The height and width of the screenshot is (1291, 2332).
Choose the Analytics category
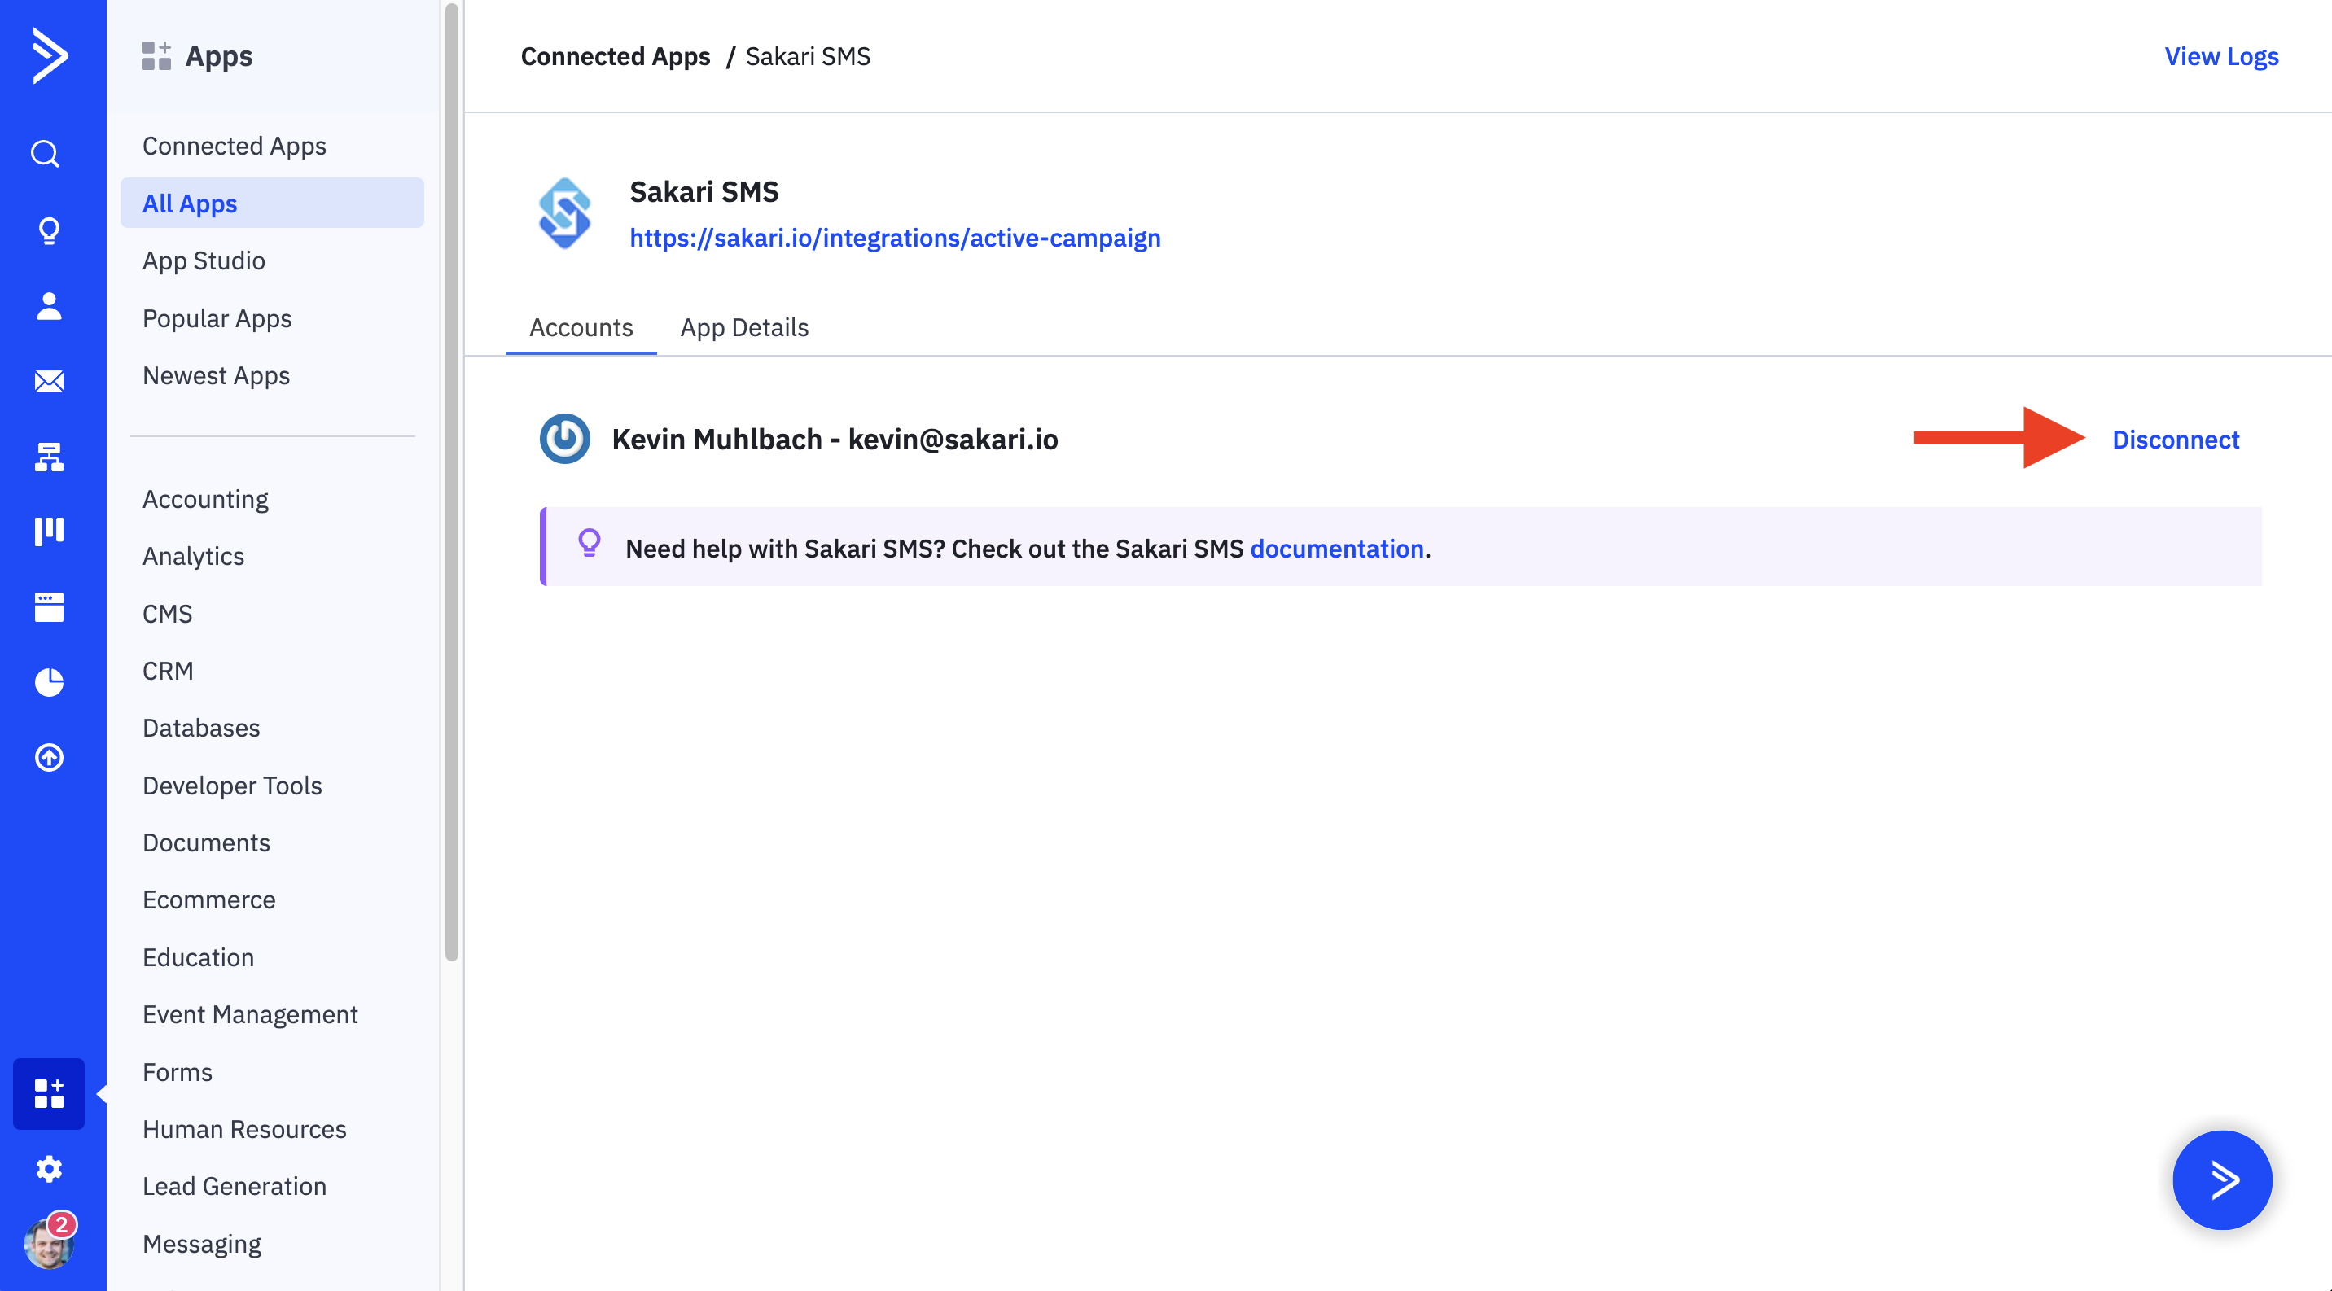tap(194, 557)
